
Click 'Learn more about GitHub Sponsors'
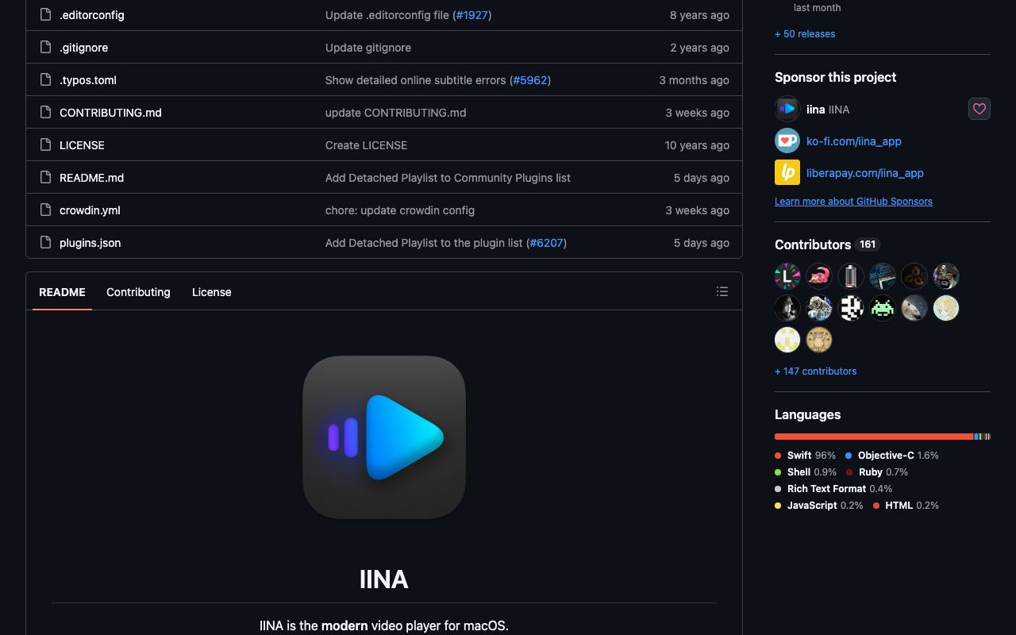click(853, 201)
